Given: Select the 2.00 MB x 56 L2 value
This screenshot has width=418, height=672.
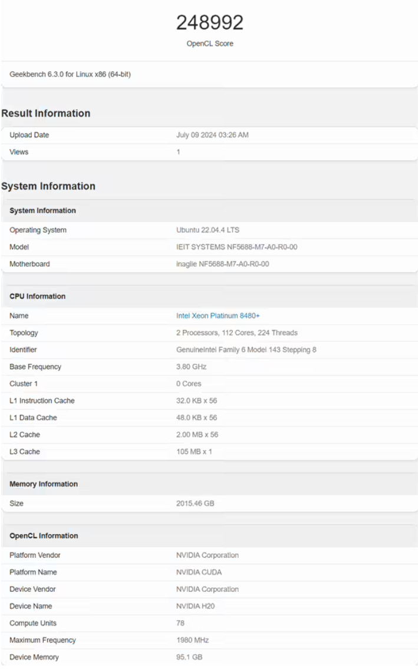Looking at the screenshot, I should [197, 435].
